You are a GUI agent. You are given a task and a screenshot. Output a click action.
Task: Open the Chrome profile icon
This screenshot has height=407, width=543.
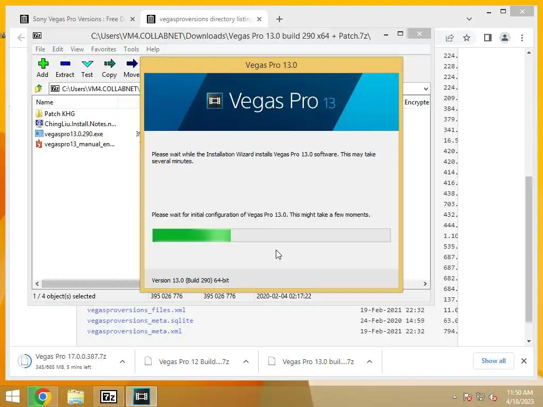[x=505, y=38]
